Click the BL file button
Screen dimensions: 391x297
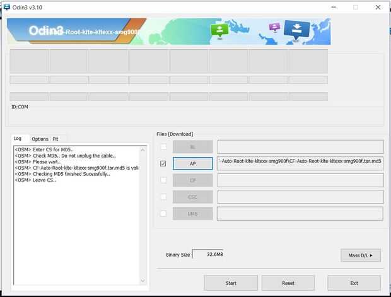[x=193, y=147]
